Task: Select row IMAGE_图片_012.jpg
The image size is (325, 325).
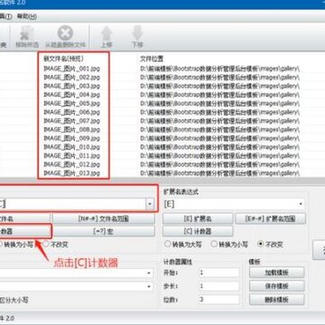Action: 71,164
